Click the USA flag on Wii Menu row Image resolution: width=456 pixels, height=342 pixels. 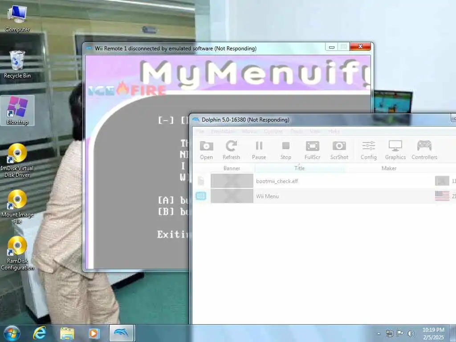click(x=442, y=196)
